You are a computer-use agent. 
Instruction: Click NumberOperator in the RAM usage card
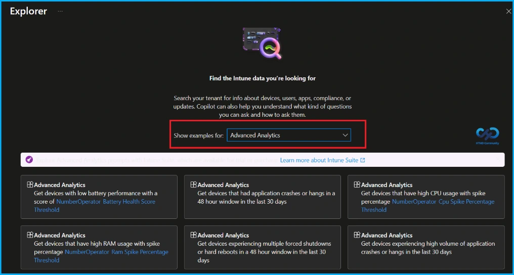point(87,252)
